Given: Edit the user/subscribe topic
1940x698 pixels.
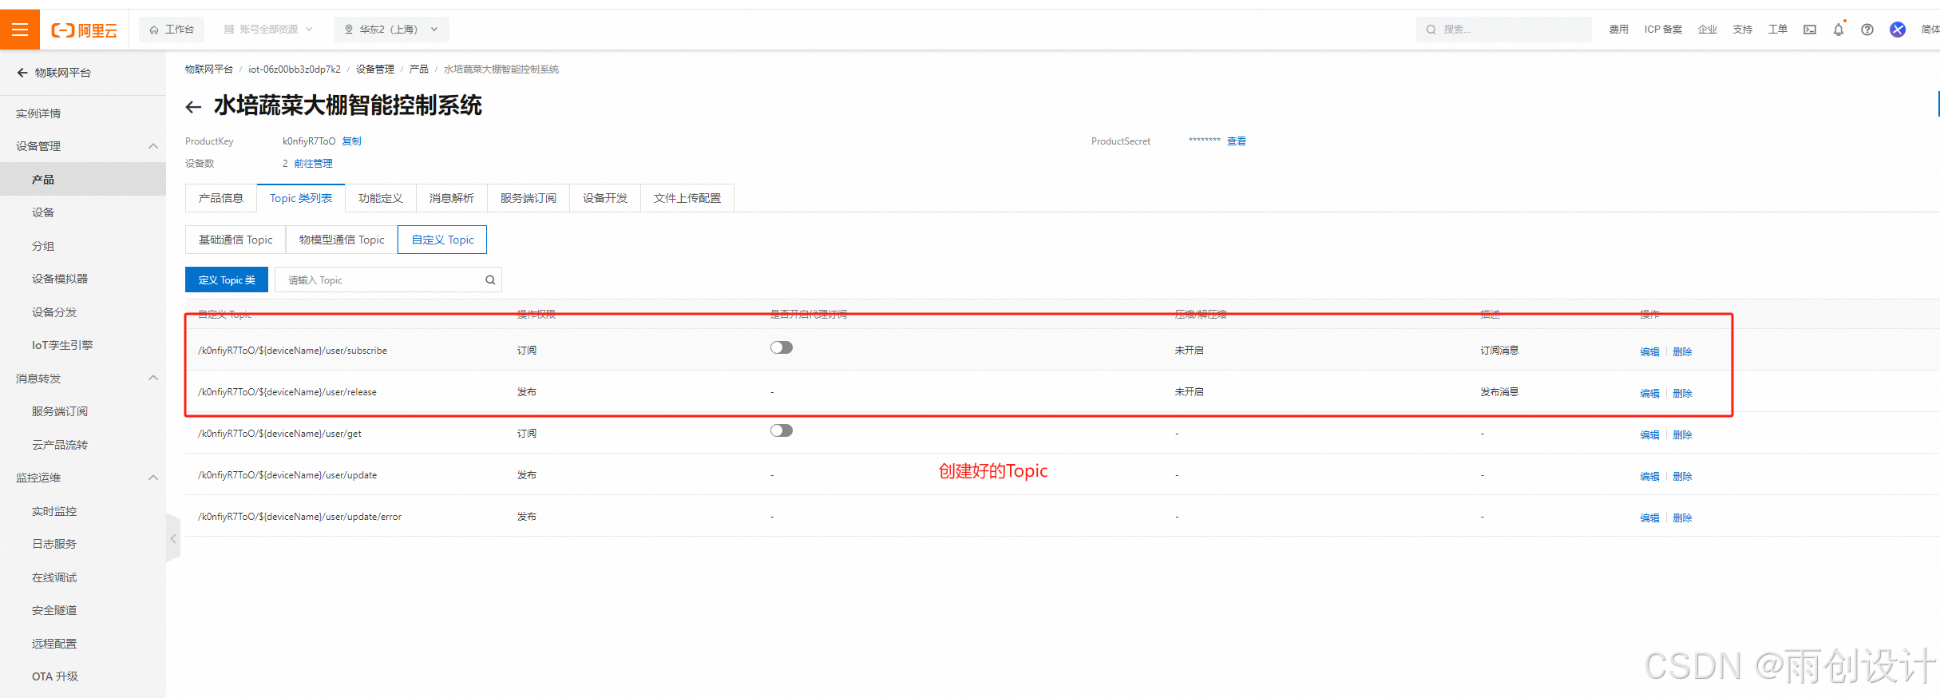Looking at the screenshot, I should (x=1649, y=351).
